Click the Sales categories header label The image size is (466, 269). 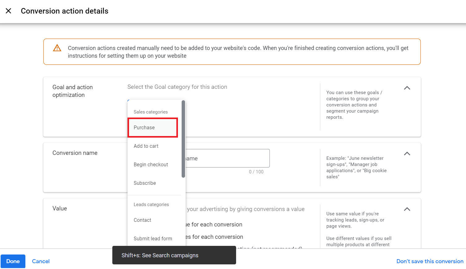[x=151, y=112]
